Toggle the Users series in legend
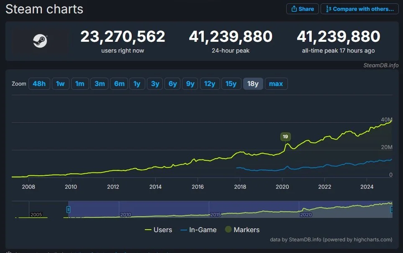Viewport: 403px width, 253px height. click(x=158, y=230)
